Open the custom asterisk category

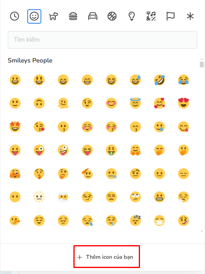pyautogui.click(x=190, y=16)
